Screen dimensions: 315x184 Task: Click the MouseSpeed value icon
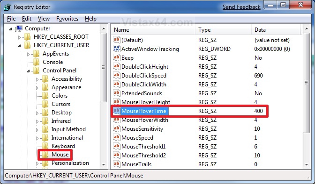[x=117, y=137]
